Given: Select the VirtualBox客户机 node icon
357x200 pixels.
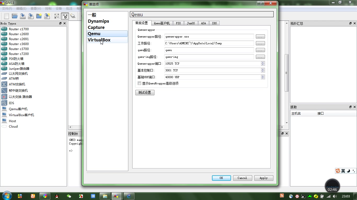Looking at the screenshot, I should tap(4, 115).
